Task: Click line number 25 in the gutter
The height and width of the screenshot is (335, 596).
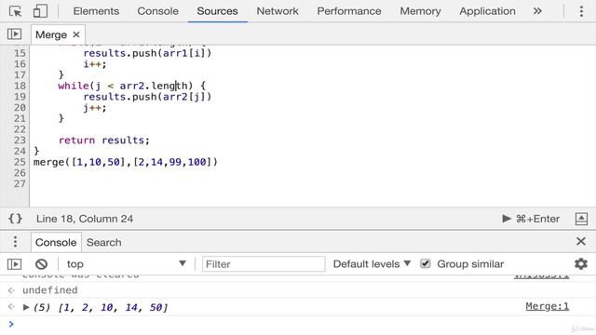Action: [20, 162]
